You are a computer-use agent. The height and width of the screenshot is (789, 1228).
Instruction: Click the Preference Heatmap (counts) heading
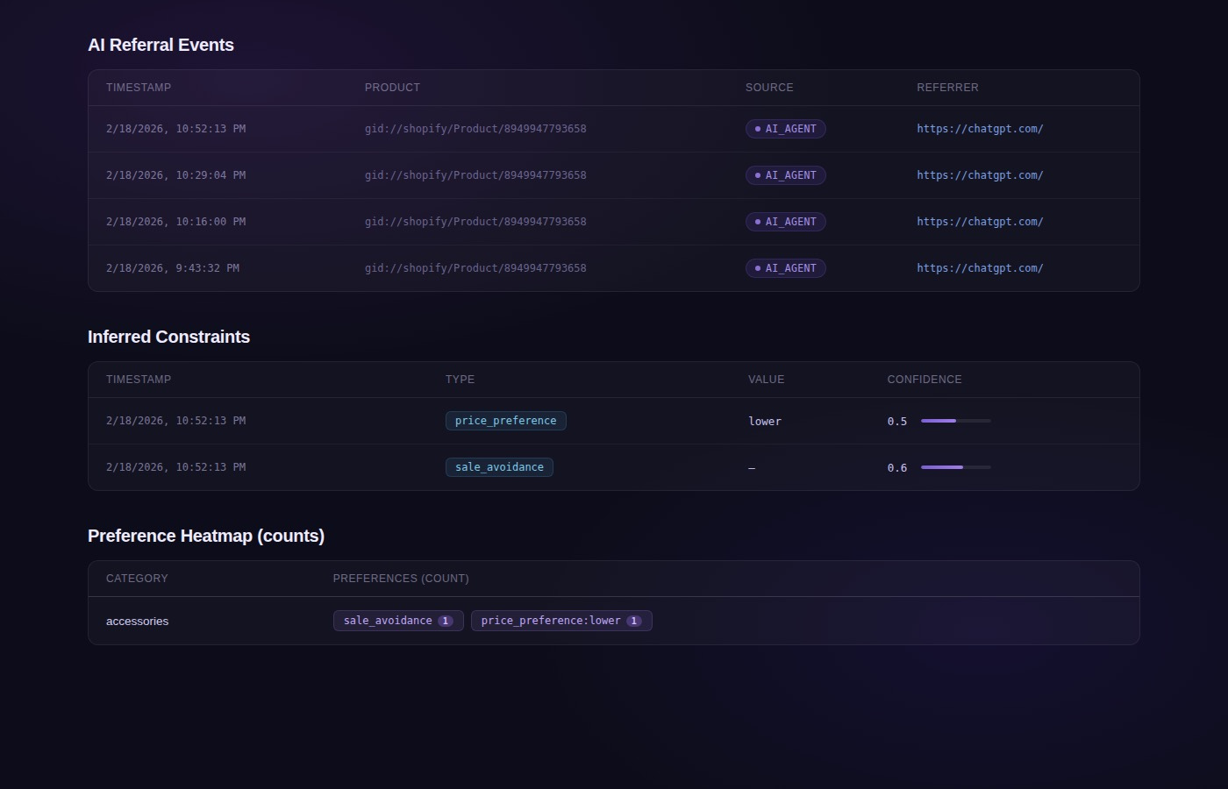(x=205, y=536)
